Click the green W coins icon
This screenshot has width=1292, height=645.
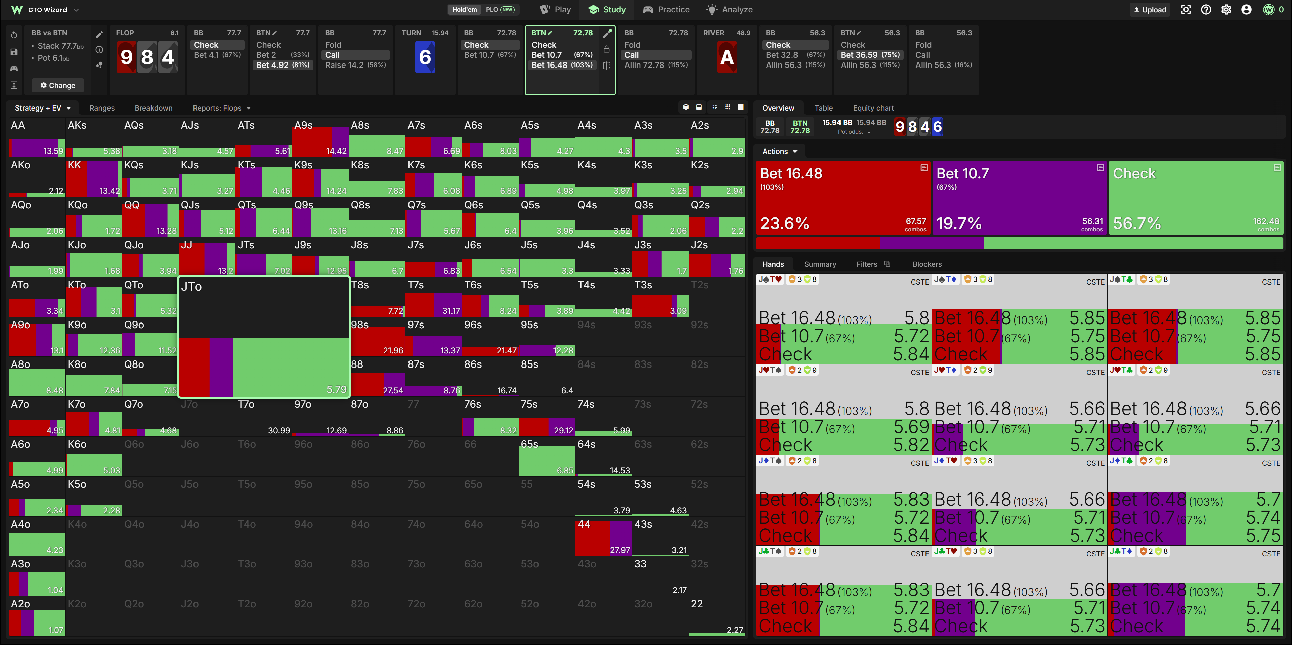click(x=1268, y=9)
